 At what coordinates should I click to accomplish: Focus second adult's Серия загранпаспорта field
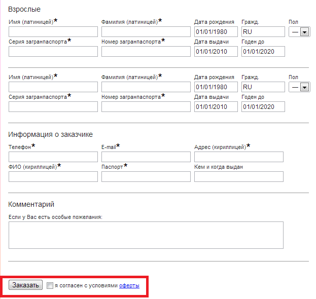click(x=53, y=107)
